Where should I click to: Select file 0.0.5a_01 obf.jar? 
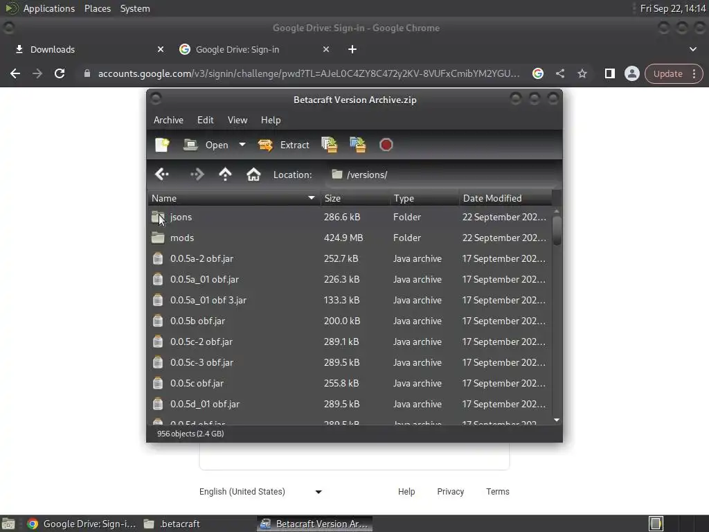pos(350,280)
